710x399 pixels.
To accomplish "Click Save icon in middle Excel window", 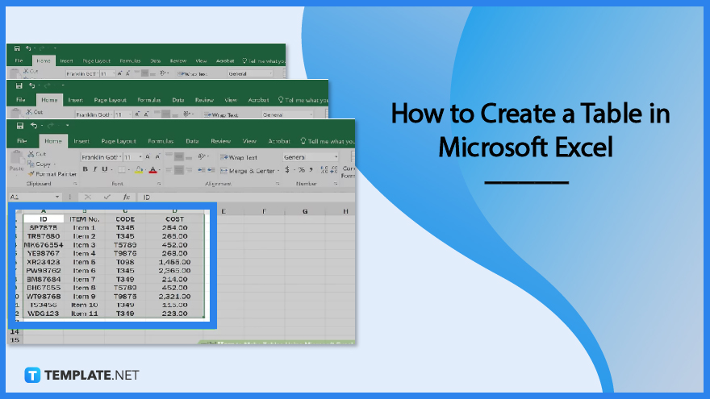I will tap(19, 86).
